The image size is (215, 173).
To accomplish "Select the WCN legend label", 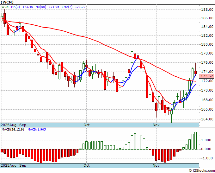I will point(5,7).
